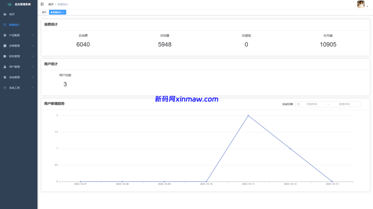Click the 总充值 value 10905
Image resolution: width=373 pixels, height=209 pixels.
pos(328,44)
